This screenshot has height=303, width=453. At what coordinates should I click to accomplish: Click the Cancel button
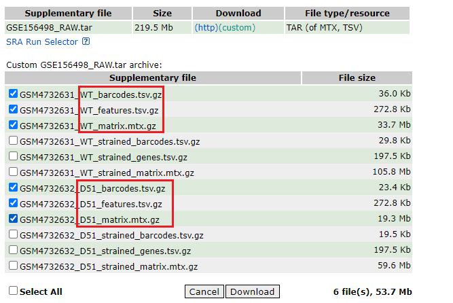coord(204,291)
